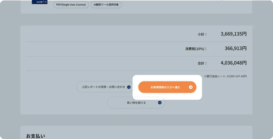Viewport: 273px width, 139px height.
Task: Click the 合計 label
Action: pyautogui.click(x=202, y=63)
